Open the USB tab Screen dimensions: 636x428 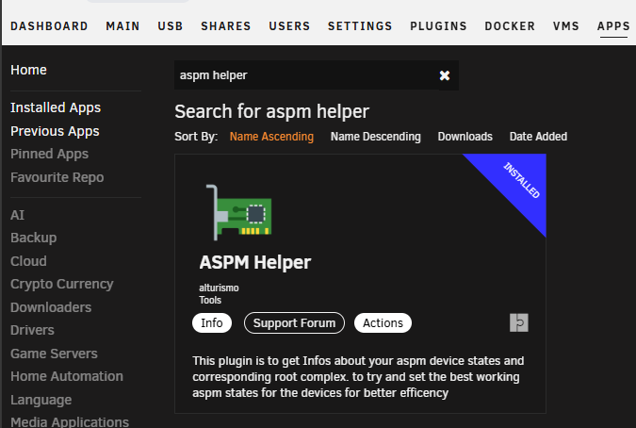coord(171,26)
